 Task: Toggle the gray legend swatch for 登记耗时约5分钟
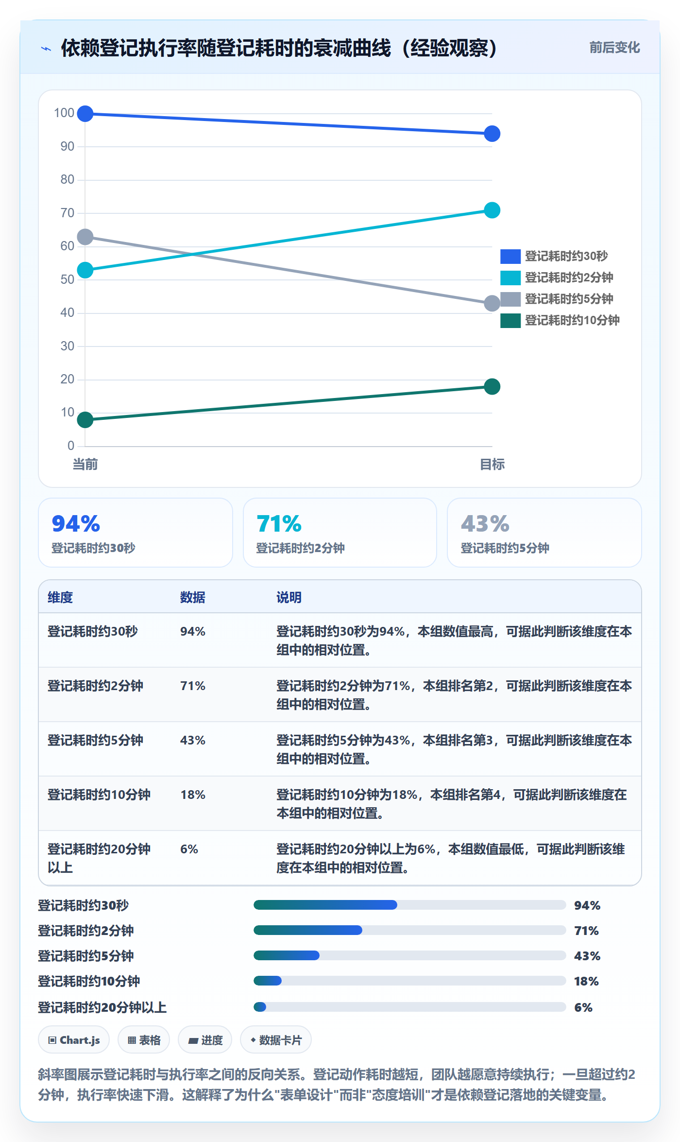(510, 299)
